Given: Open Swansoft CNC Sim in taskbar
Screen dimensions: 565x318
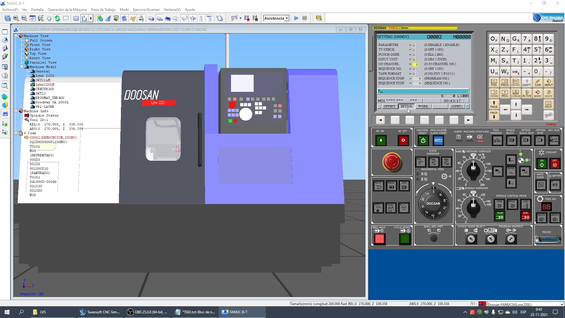Looking at the screenshot, I should 100,312.
